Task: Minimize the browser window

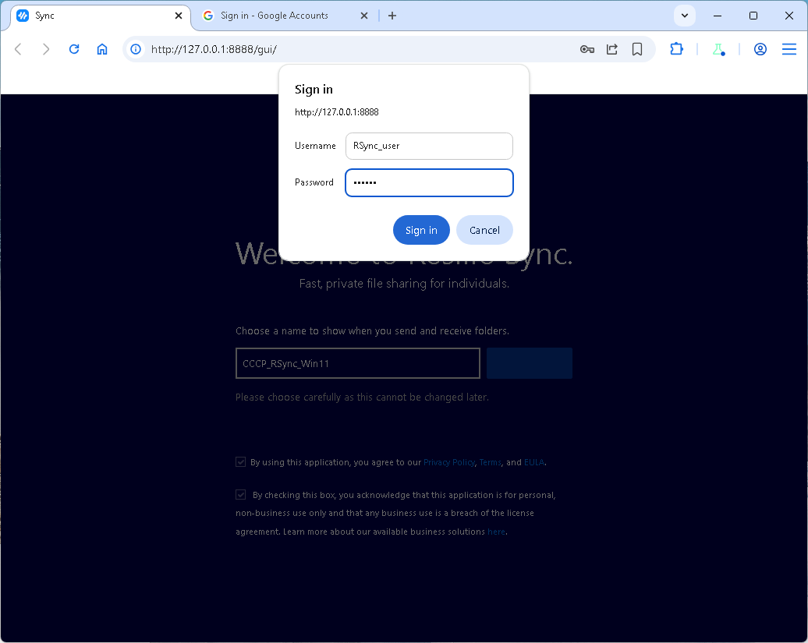Action: (x=718, y=16)
